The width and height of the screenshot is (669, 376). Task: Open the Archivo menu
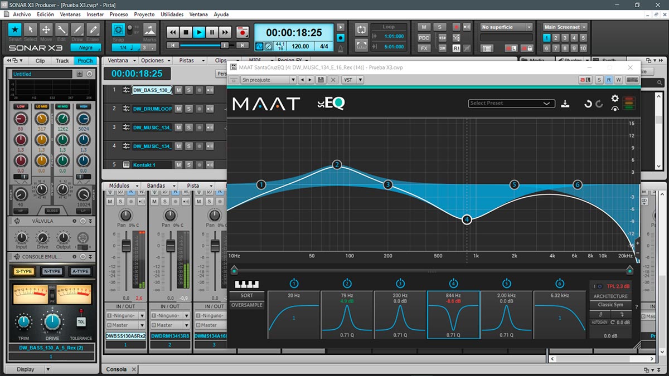[22, 14]
